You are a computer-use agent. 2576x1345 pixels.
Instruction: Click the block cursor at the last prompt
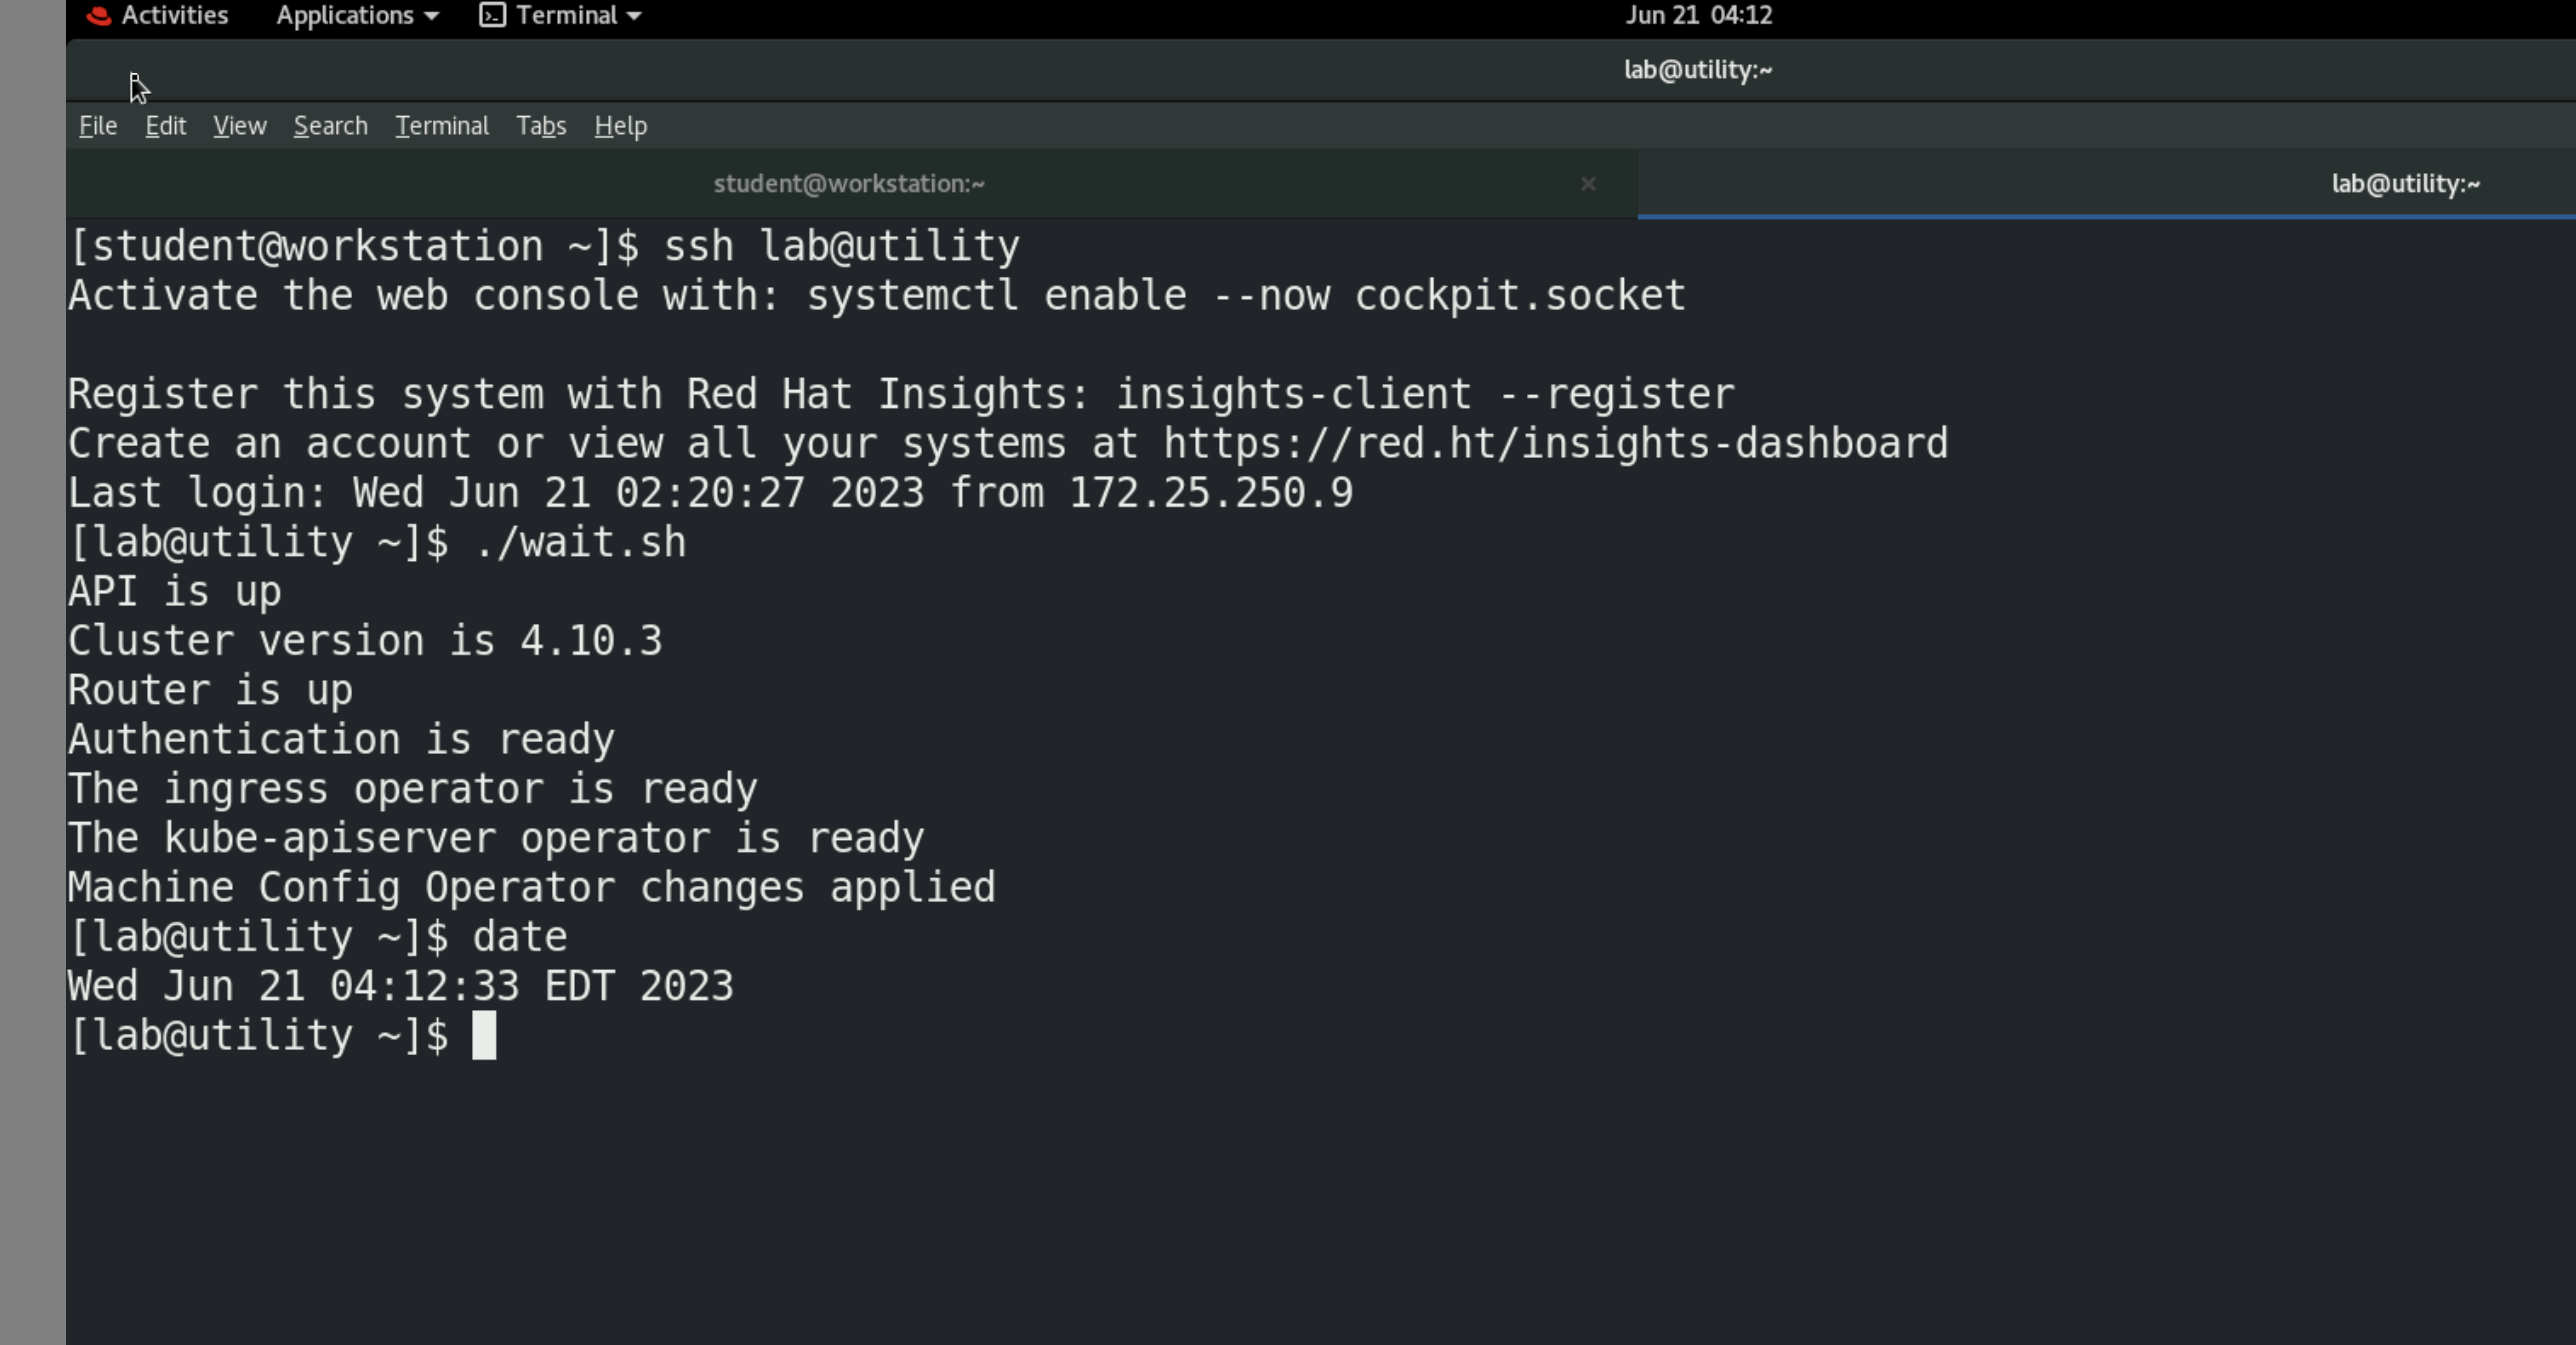coord(484,1035)
